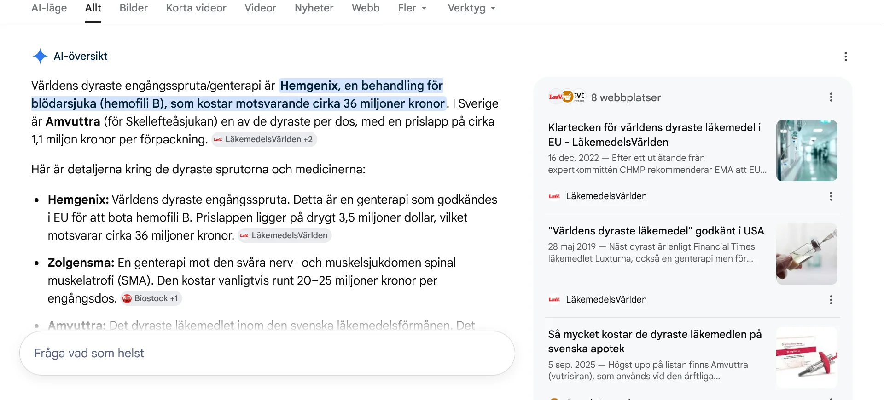
Task: Expand the Fler dropdown menu
Action: click(412, 8)
